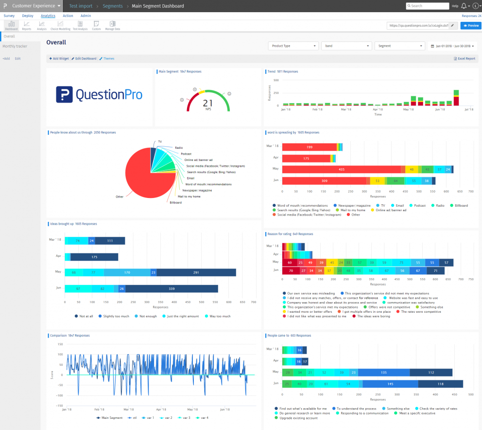Select the Custom dashboard icon
This screenshot has width=482, height=430.
click(x=96, y=25)
